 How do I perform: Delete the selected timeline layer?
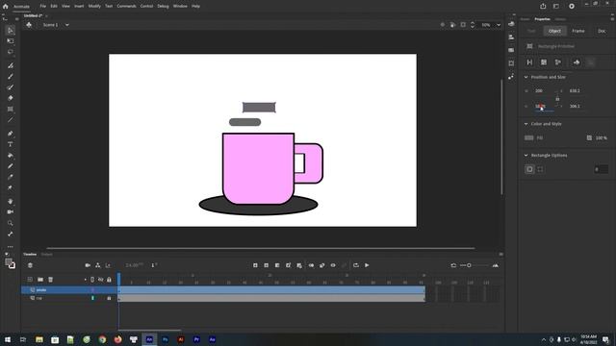(x=50, y=280)
